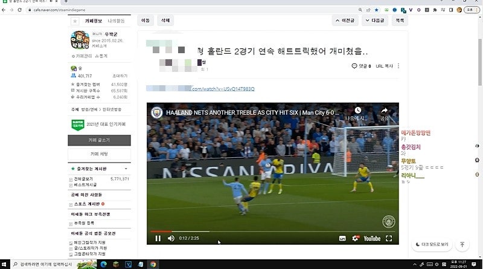The height and width of the screenshot is (269, 483).
Task: Open 그림콘티작가 지원 board
Action: click(x=89, y=254)
